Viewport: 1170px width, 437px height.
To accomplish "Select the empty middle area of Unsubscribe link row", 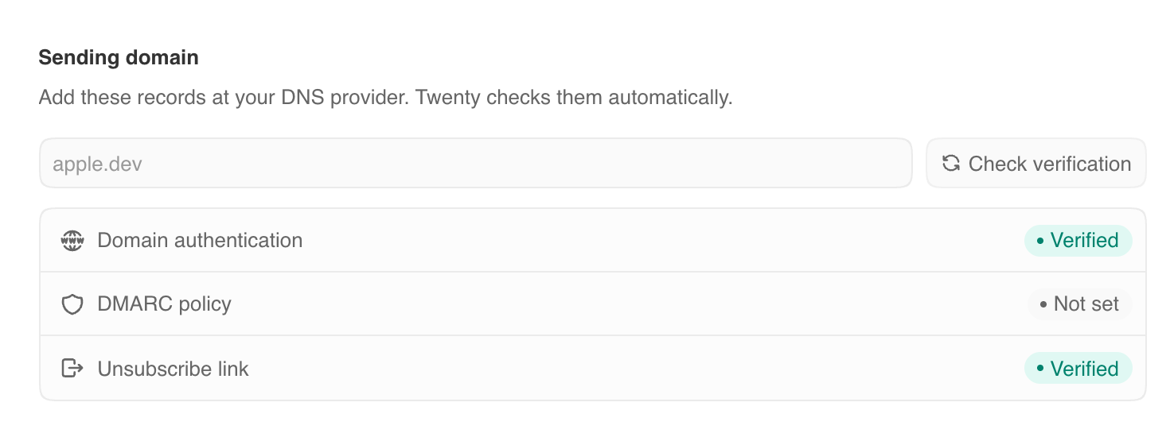I will tap(637, 369).
